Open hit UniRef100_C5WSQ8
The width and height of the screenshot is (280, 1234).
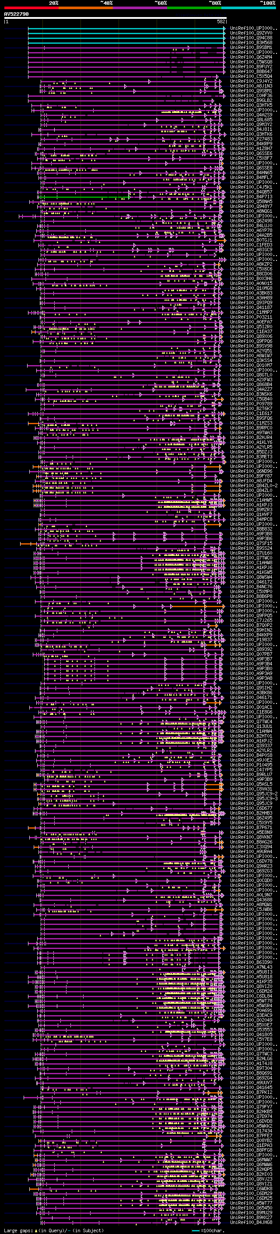251,62
